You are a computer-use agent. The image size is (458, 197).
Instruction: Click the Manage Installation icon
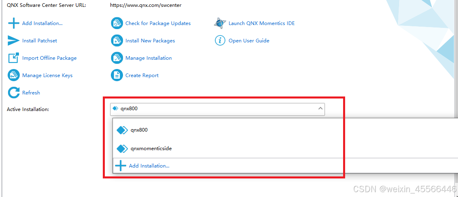click(x=117, y=58)
